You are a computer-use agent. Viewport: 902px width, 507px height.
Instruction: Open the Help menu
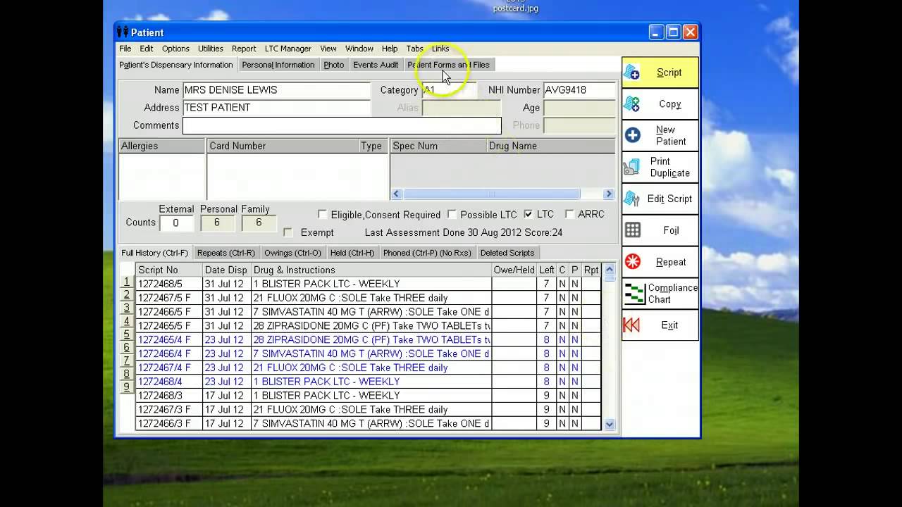[x=390, y=49]
